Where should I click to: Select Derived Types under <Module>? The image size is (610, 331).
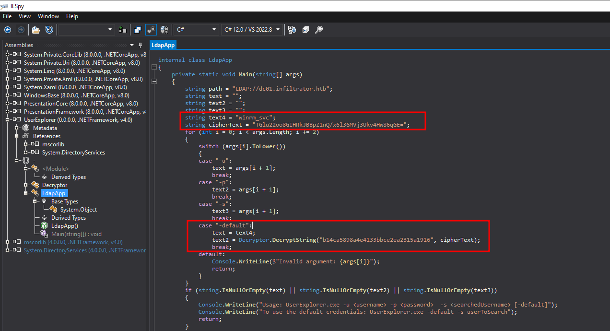pyautogui.click(x=69, y=177)
